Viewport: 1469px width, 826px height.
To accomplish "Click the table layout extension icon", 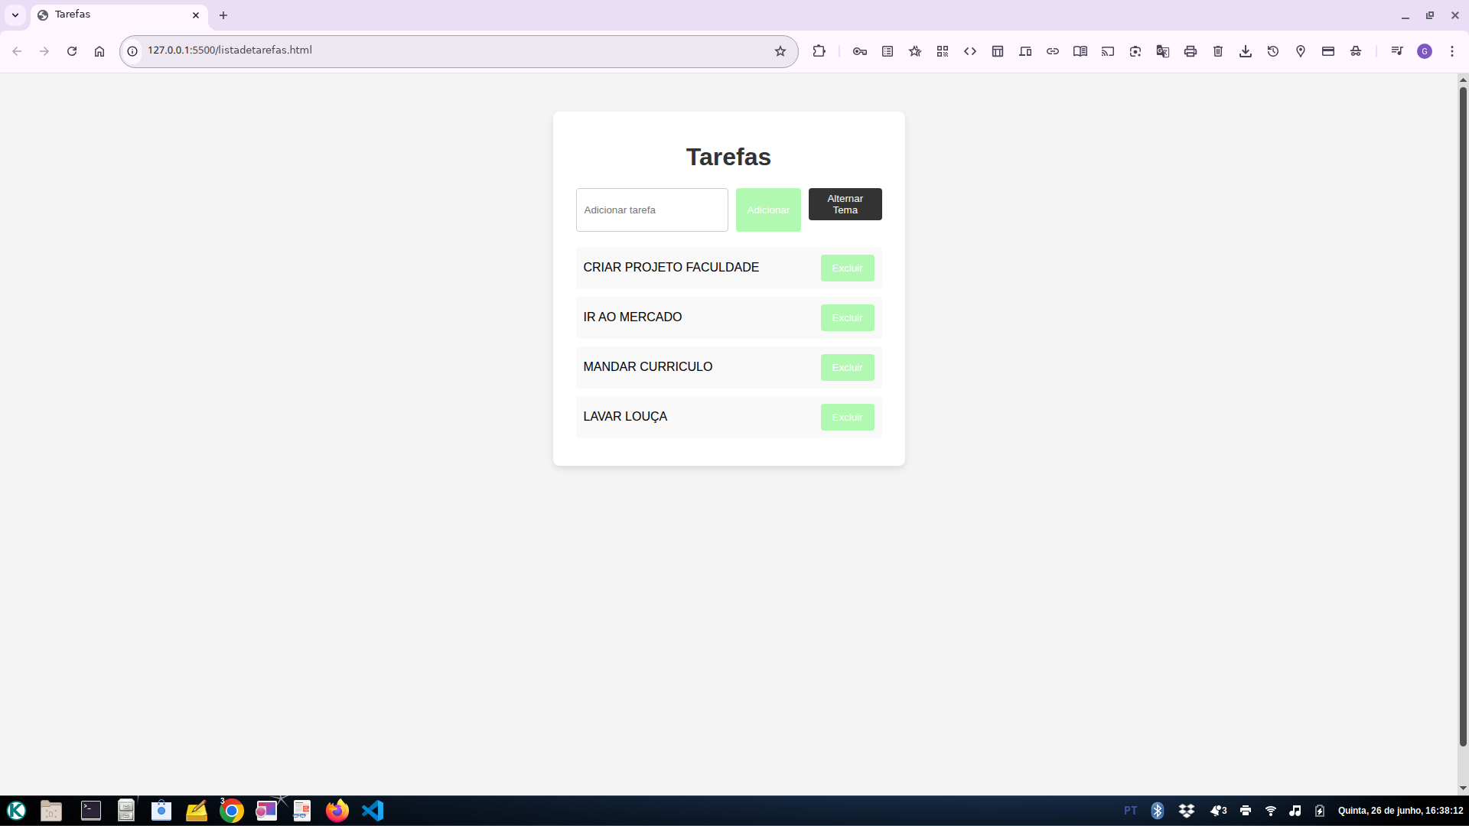I will coord(998,51).
